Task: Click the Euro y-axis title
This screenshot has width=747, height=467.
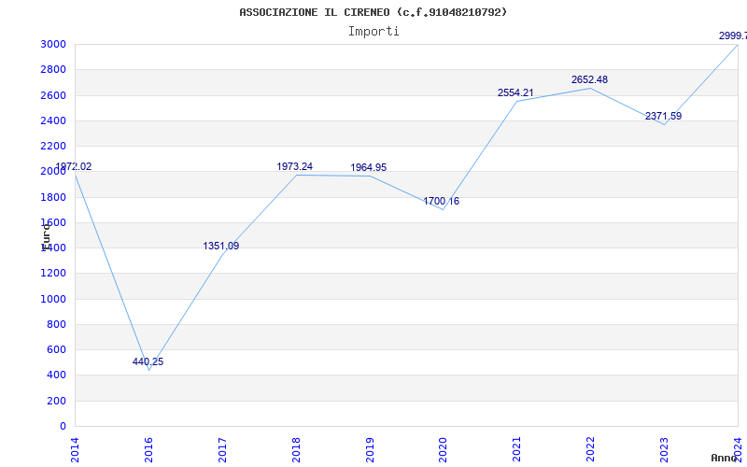Action: (x=46, y=236)
